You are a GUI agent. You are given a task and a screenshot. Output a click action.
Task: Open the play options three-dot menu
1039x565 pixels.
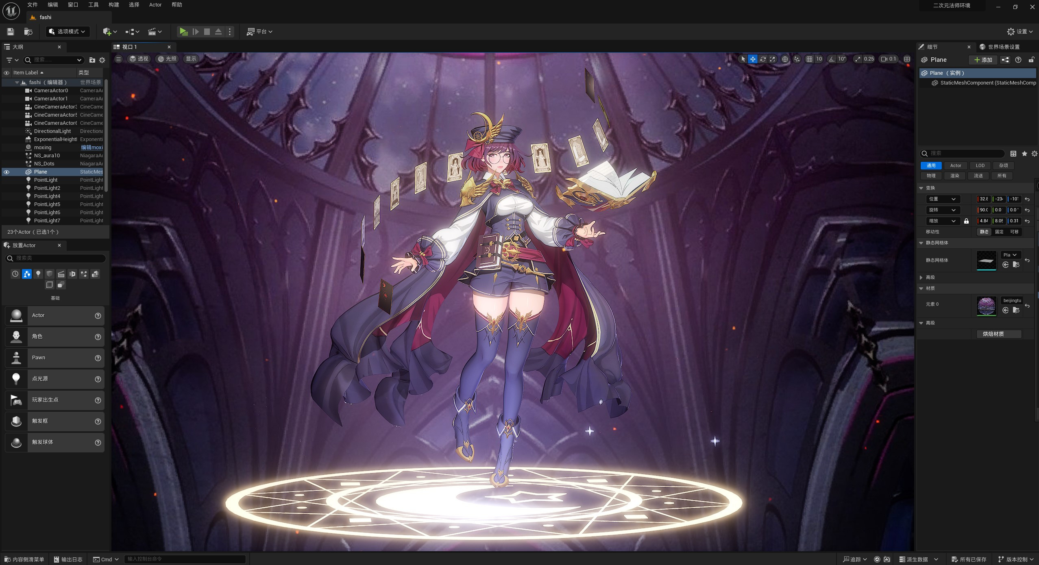[x=230, y=31]
